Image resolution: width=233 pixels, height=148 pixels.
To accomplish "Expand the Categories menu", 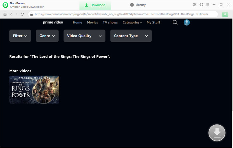I will [x=132, y=22].
